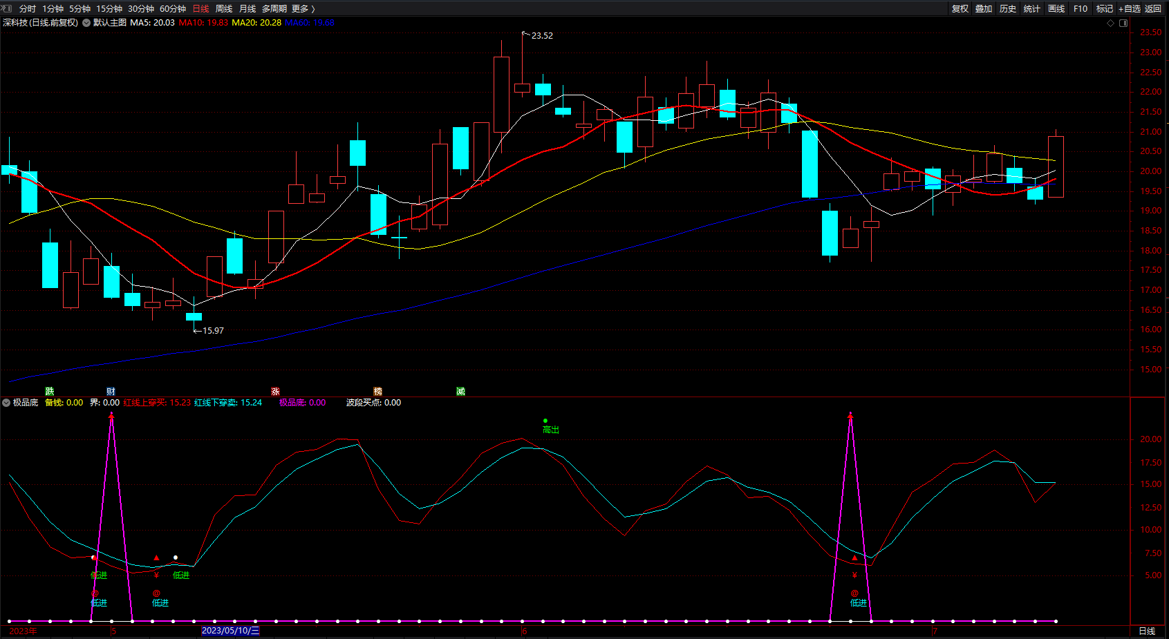Switch to 月线 monthly chart
Image resolution: width=1169 pixels, height=639 pixels.
[x=247, y=9]
